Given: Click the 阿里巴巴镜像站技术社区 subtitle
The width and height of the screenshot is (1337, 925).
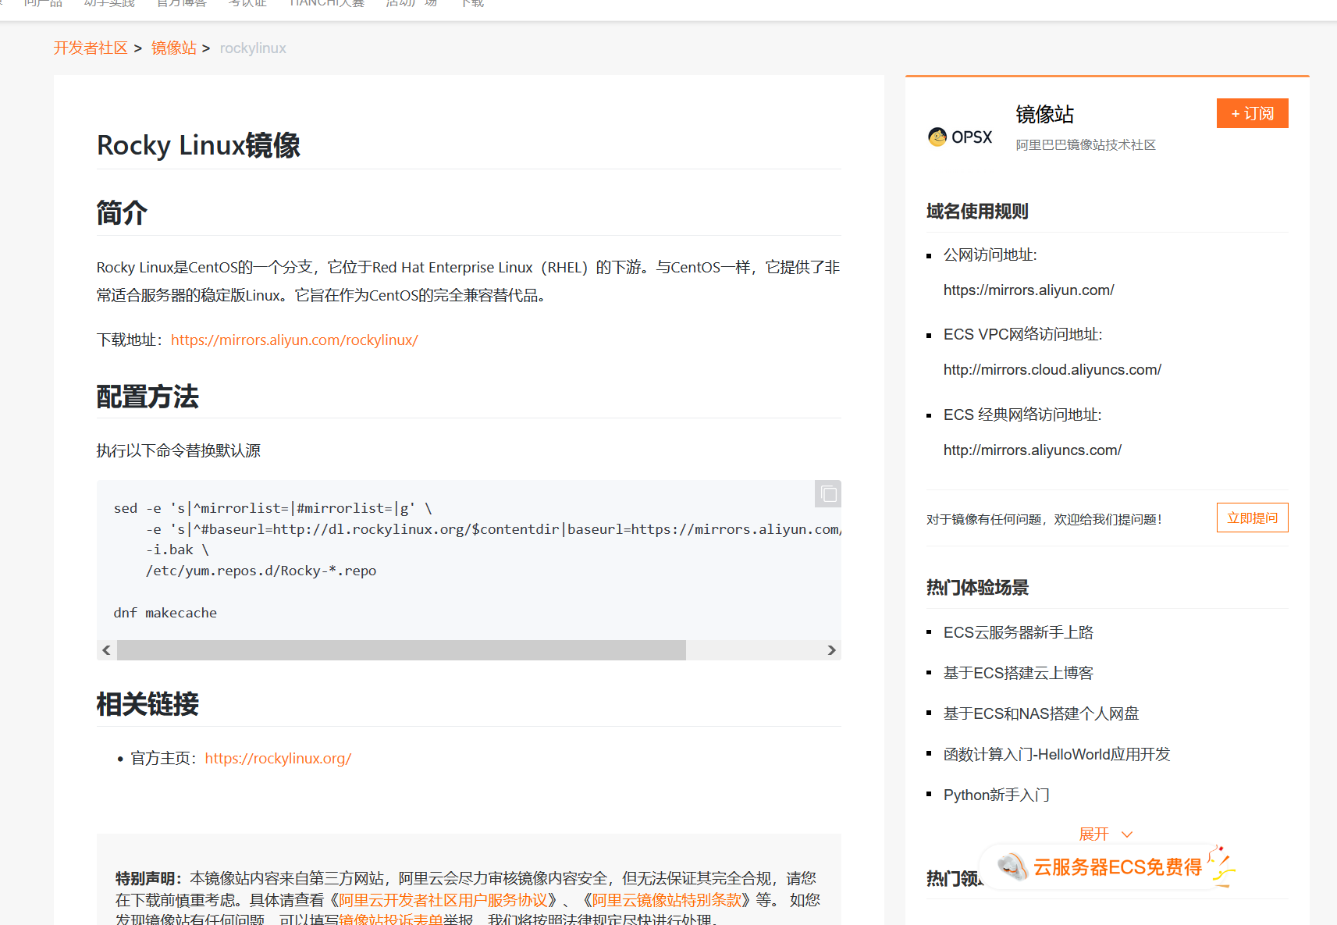Looking at the screenshot, I should pos(1086,144).
